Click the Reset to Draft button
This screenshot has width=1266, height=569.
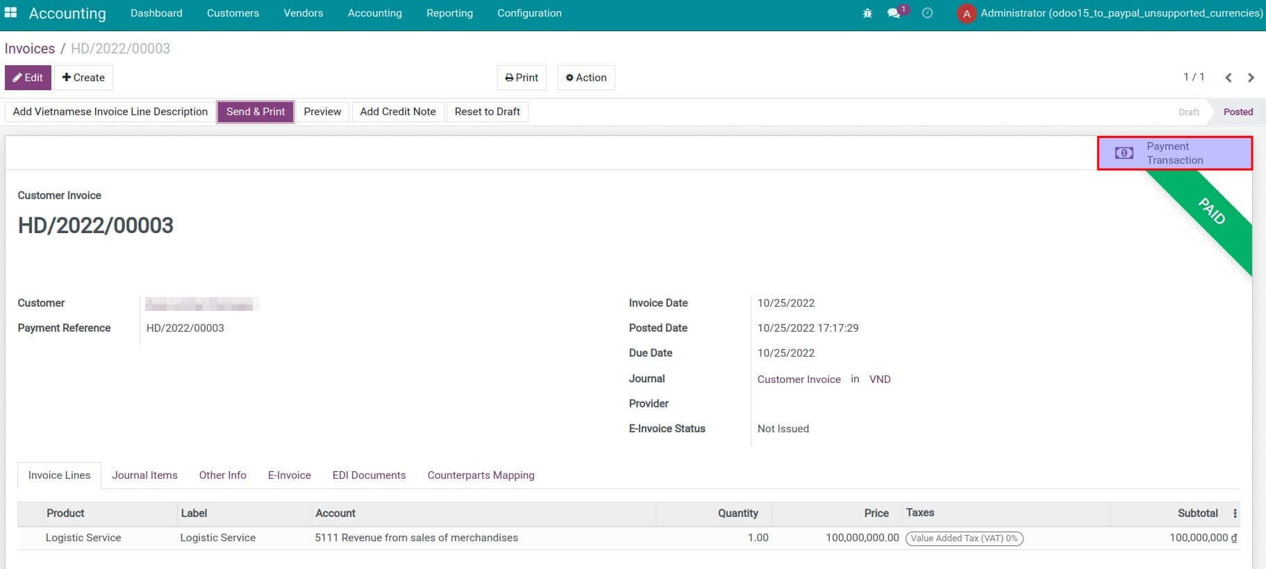[x=487, y=112]
